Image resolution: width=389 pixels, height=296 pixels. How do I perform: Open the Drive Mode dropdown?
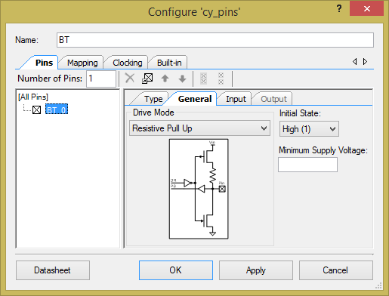point(199,128)
